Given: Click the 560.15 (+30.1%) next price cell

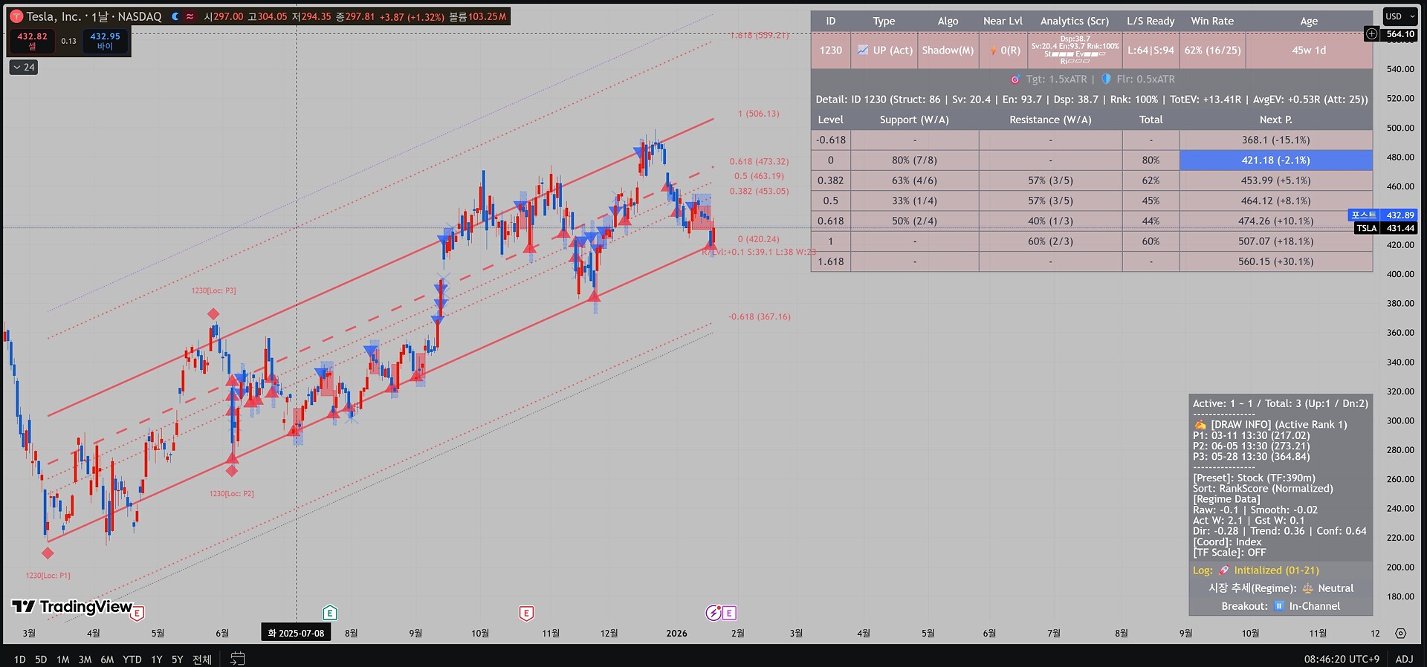Looking at the screenshot, I should 1275,261.
